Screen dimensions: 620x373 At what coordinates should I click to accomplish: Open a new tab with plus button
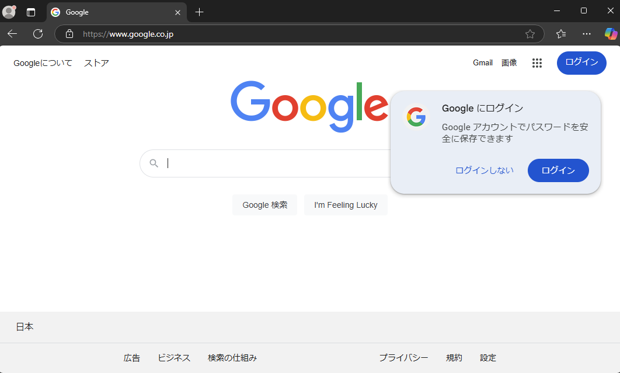click(x=199, y=12)
